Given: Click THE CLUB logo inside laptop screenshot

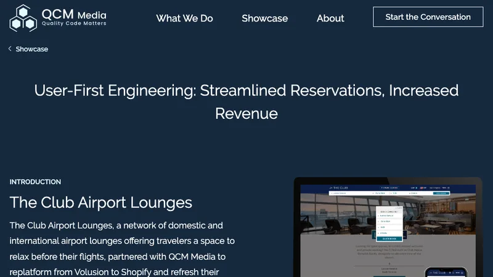Looking at the screenshot, I should 338,188.
